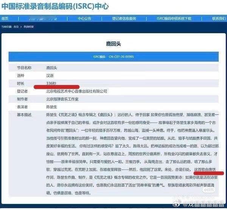Screen dimensions: 227x210
Task: Click the final description line 唱，仿佛是召唤，也是等待
Action: pos(68,193)
